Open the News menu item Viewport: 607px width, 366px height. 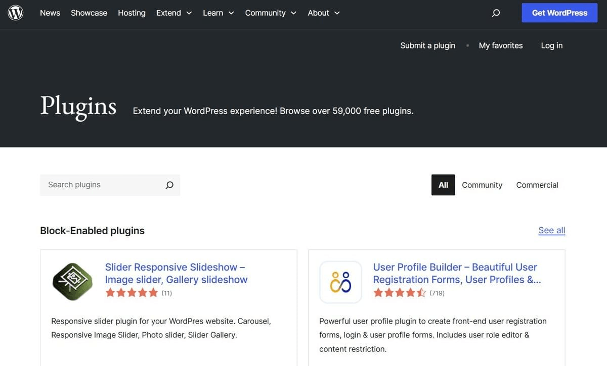coord(50,13)
